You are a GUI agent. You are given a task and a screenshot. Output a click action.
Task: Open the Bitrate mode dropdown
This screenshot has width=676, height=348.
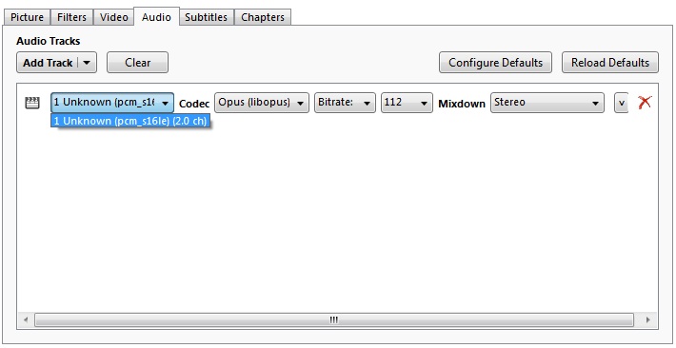point(345,103)
